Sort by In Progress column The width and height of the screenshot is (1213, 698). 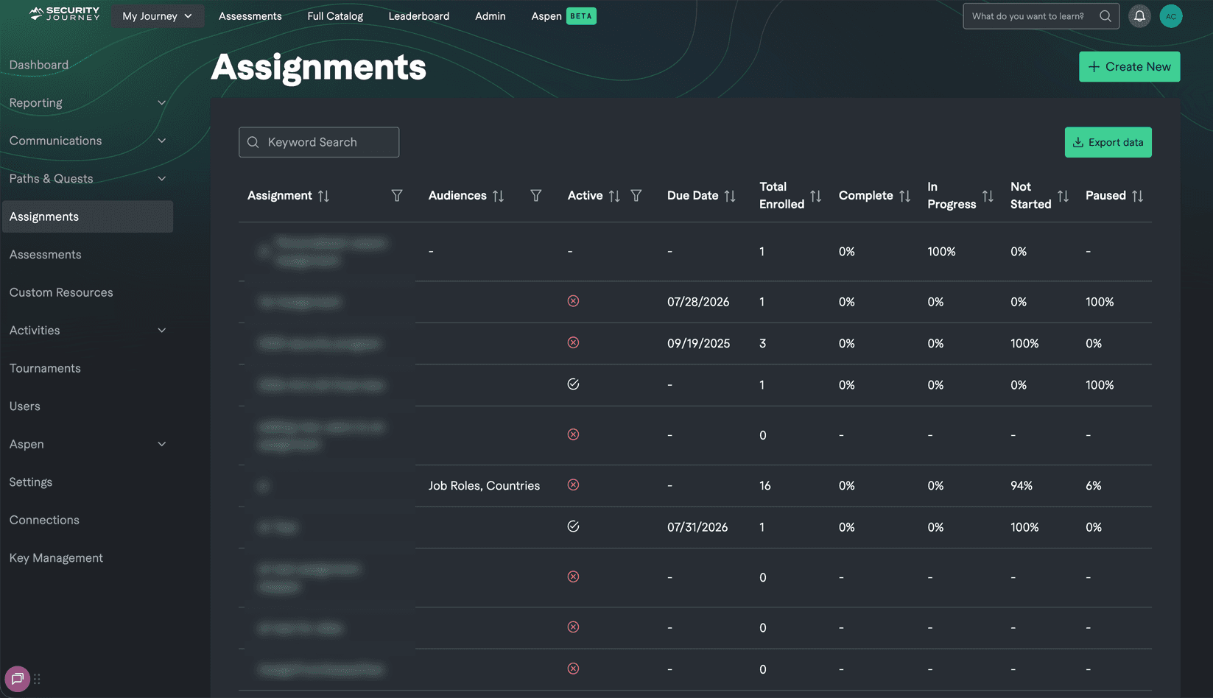pos(988,196)
